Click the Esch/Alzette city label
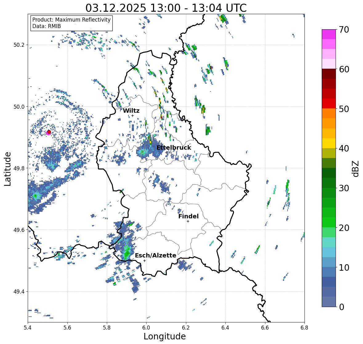Viewport: 363px width, 344px height. [155, 255]
